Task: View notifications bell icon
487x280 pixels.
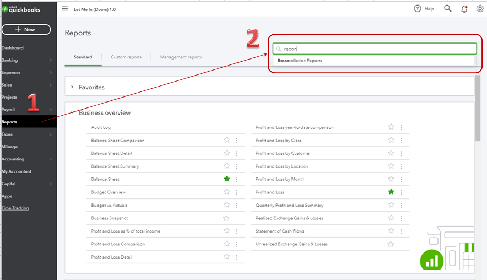Action: [464, 9]
